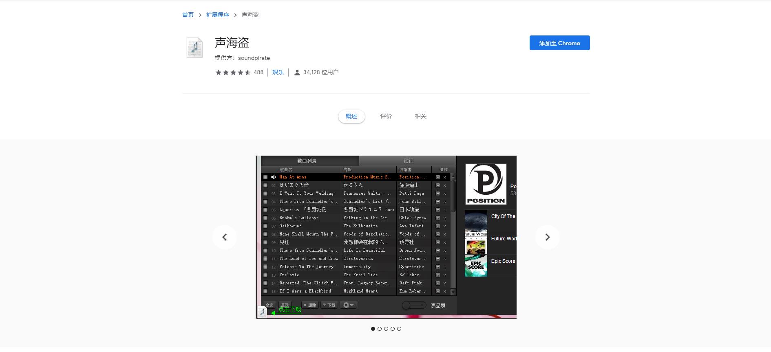Show the previous screenshot with left arrow
The height and width of the screenshot is (352, 771).
coord(225,237)
